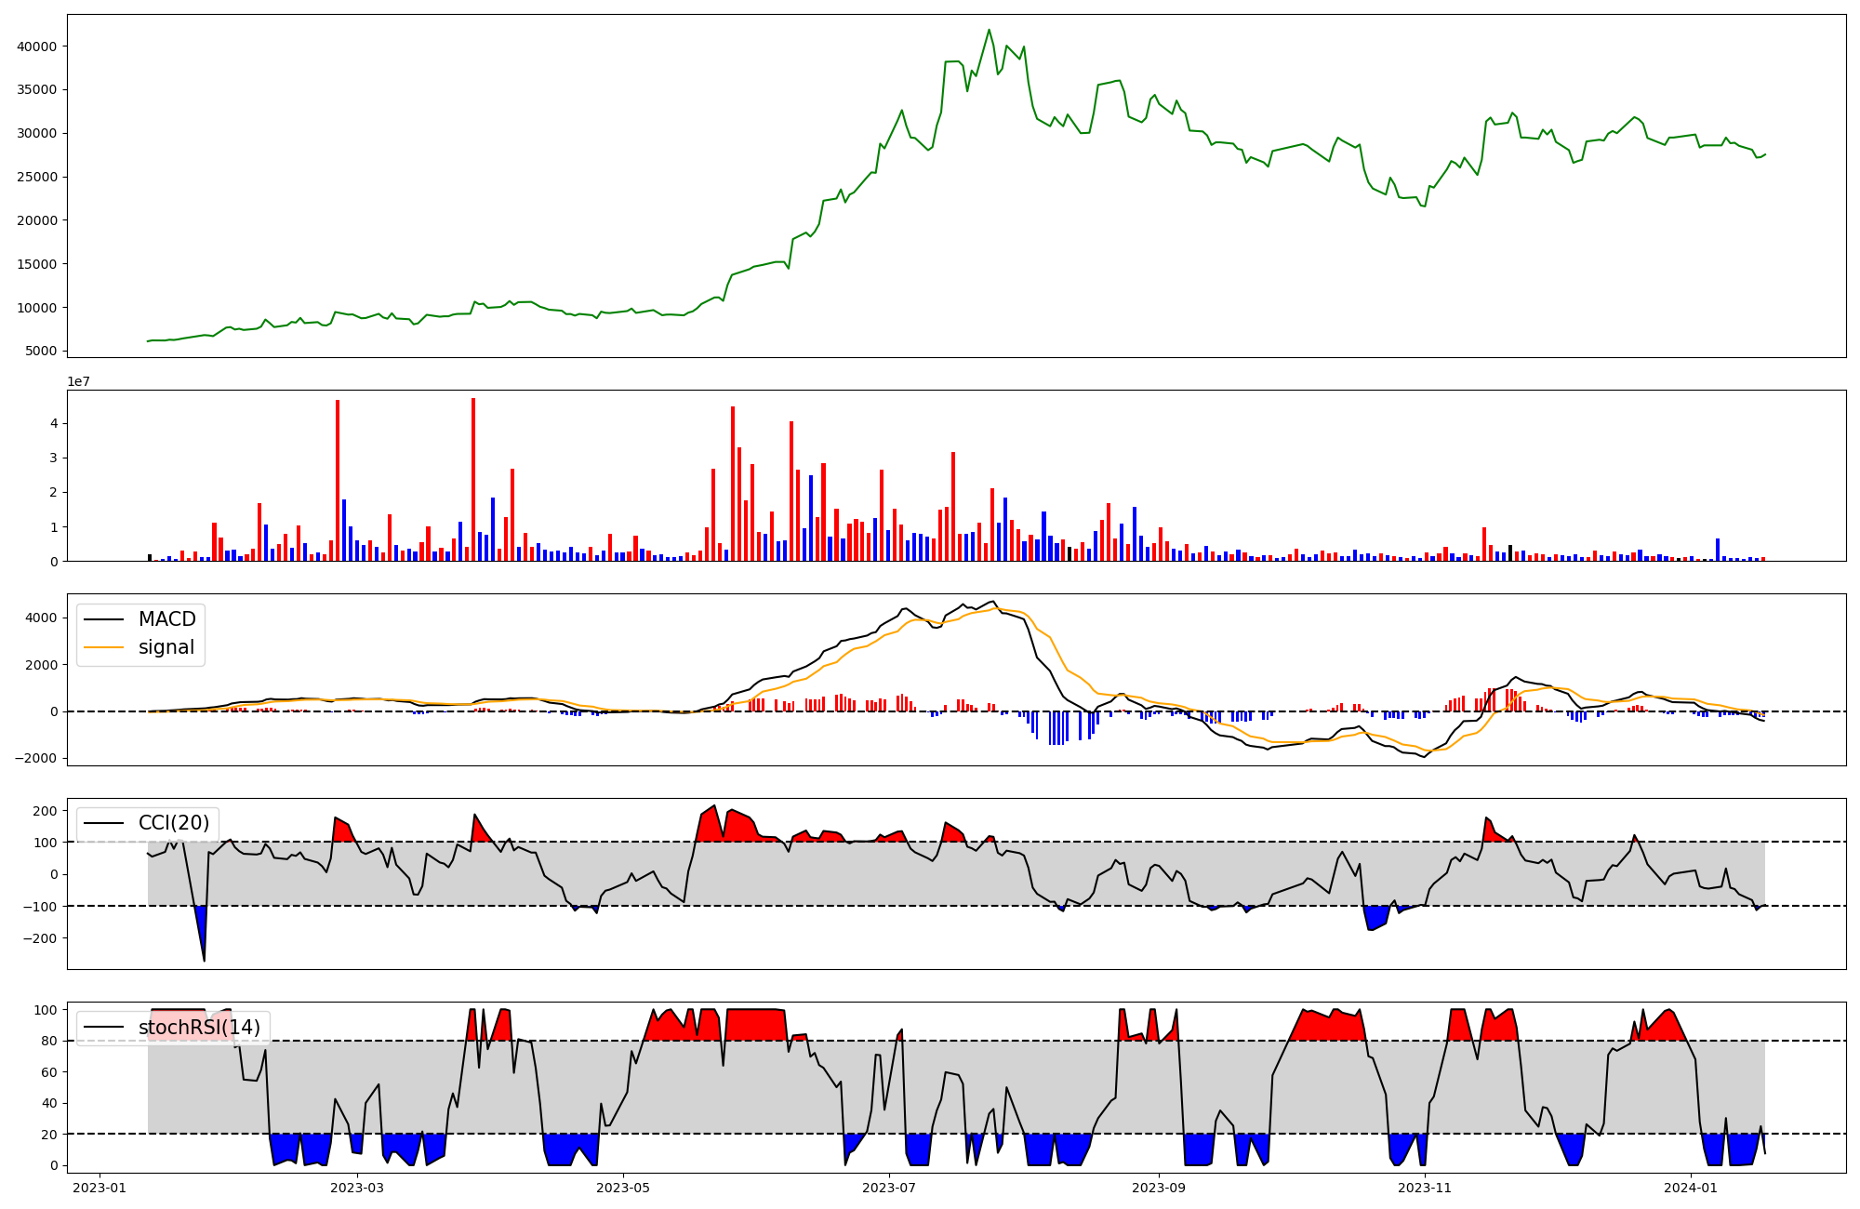Click the −2000 MACD axis label
The image size is (1860, 1209).
coord(35,758)
